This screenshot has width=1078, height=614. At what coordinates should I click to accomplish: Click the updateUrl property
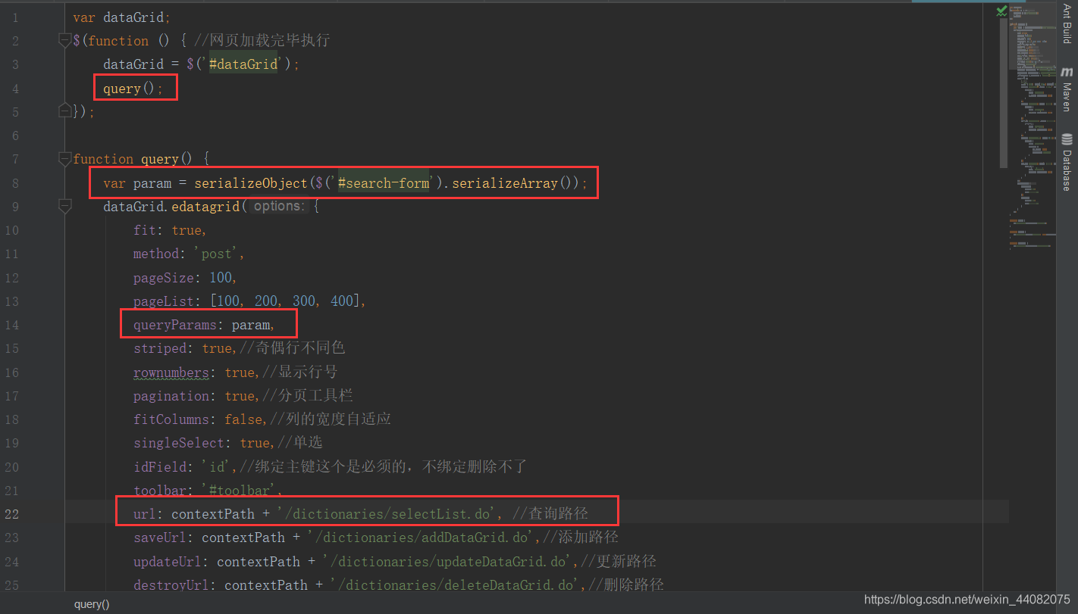tap(168, 562)
